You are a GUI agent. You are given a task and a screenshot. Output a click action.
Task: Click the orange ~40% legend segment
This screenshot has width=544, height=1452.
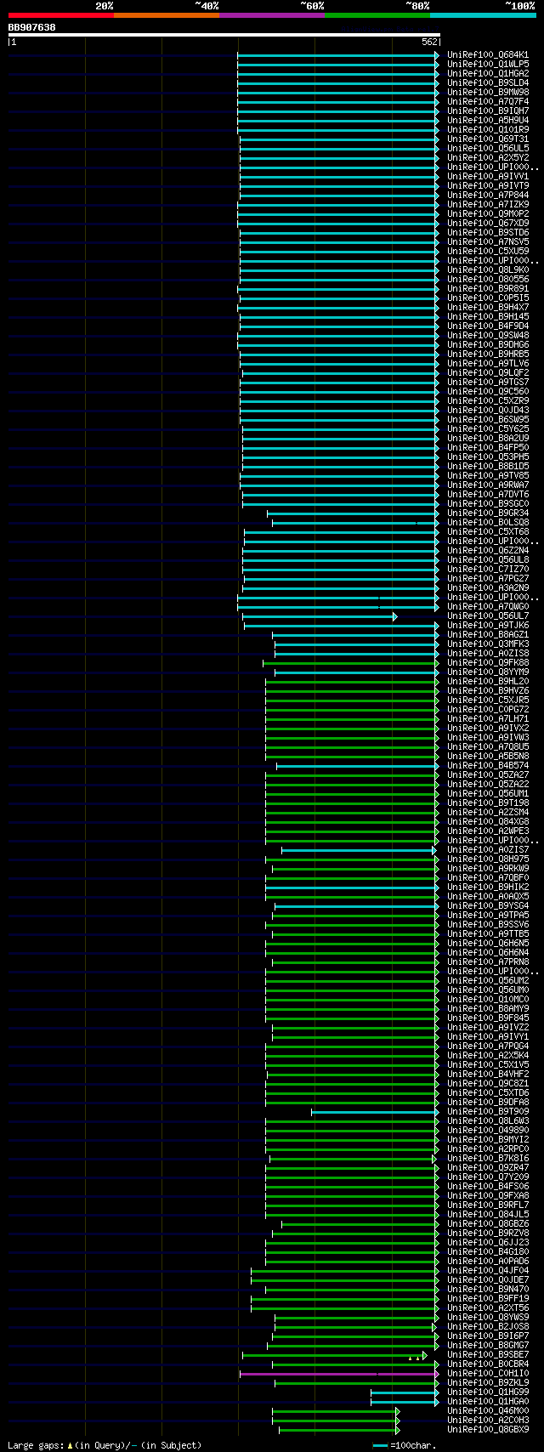click(x=167, y=14)
